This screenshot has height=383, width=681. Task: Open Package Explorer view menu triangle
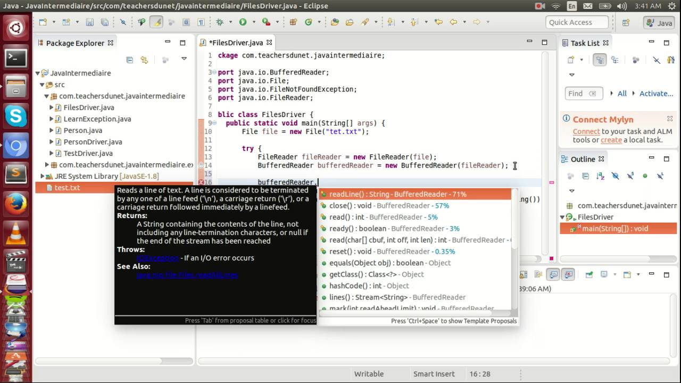pyautogui.click(x=184, y=59)
